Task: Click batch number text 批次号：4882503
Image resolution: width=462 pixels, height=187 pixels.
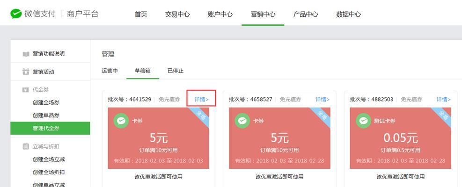Action: 372,100
